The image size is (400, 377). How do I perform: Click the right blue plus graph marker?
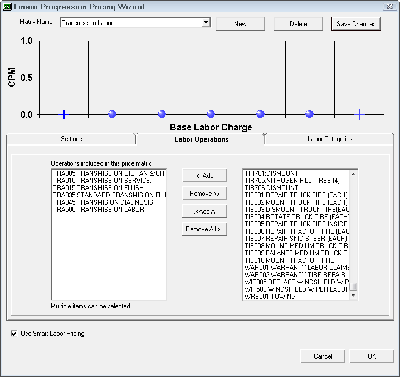[x=359, y=114]
